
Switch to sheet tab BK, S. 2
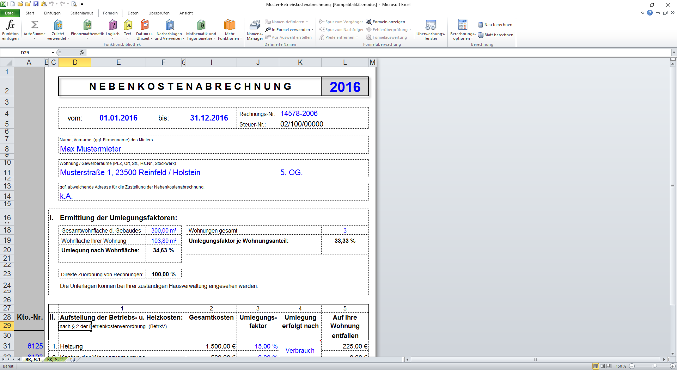click(x=55, y=359)
